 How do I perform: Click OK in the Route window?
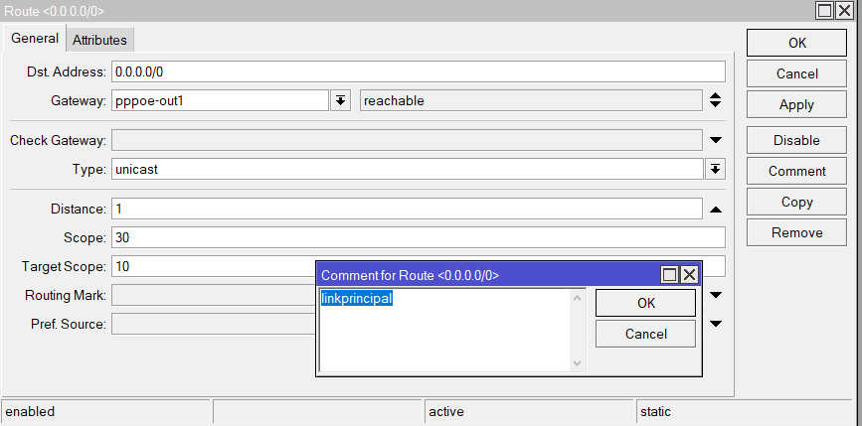pyautogui.click(x=796, y=43)
